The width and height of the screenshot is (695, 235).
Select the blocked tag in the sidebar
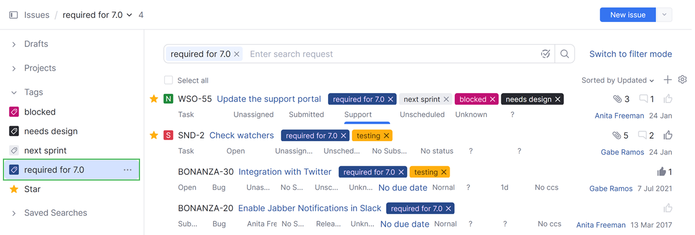pos(40,112)
